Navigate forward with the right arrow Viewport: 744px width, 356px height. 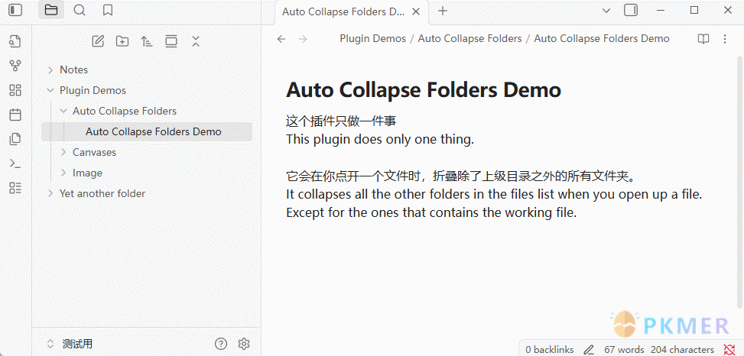[x=304, y=39]
